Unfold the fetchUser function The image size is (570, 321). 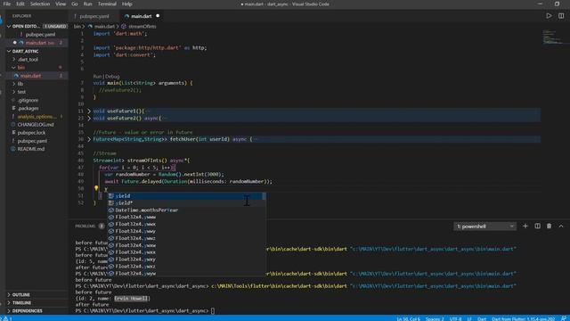[89, 139]
